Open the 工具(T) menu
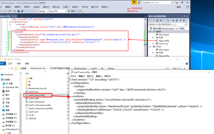This screenshot has width=214, height=134. 66,7
